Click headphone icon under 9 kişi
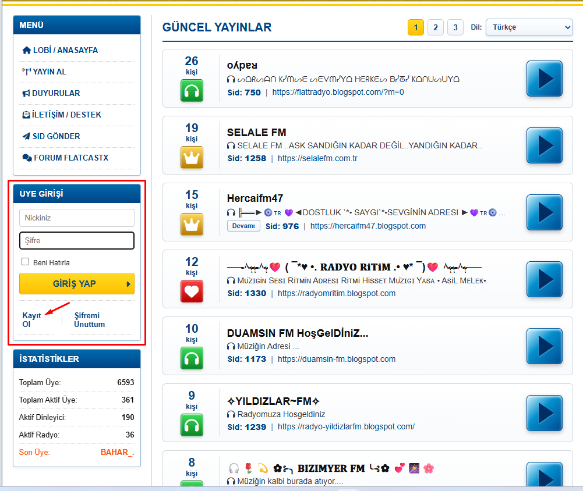Screen dimensions: 583x491 pos(192,425)
